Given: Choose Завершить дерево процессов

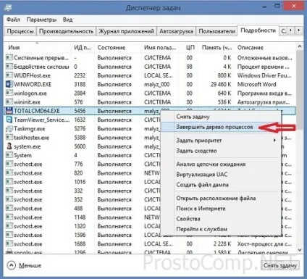Looking at the screenshot, I should [x=221, y=127].
